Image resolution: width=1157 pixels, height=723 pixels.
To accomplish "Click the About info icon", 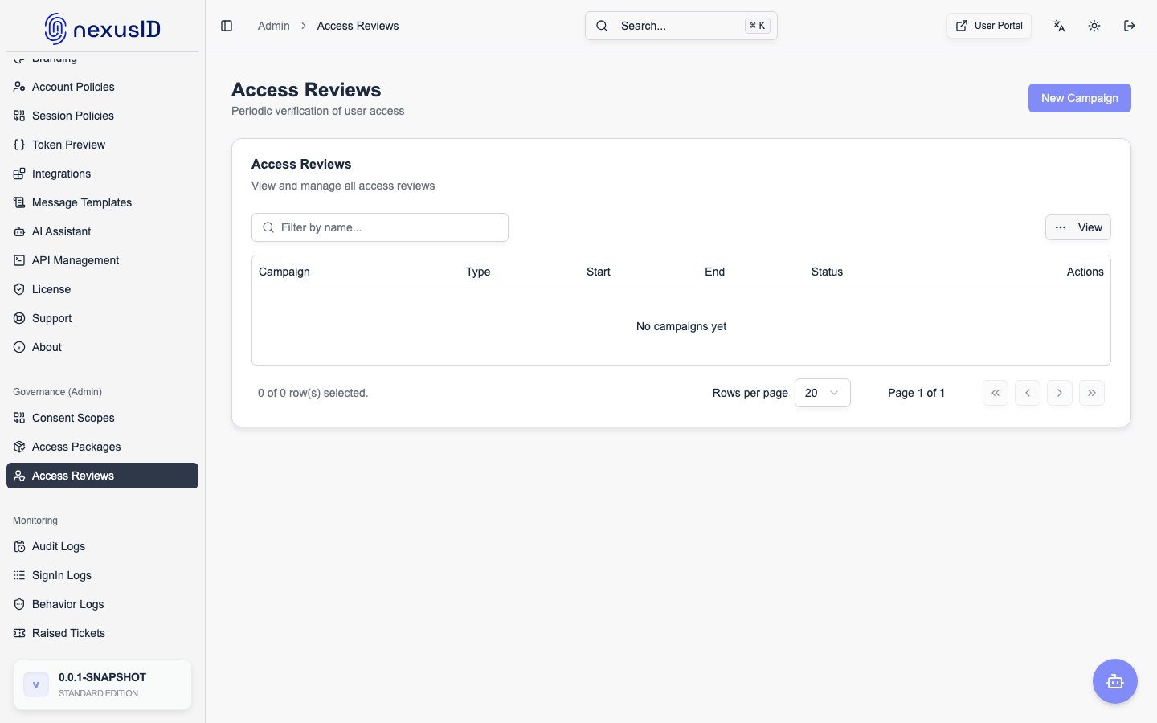I will 19,347.
